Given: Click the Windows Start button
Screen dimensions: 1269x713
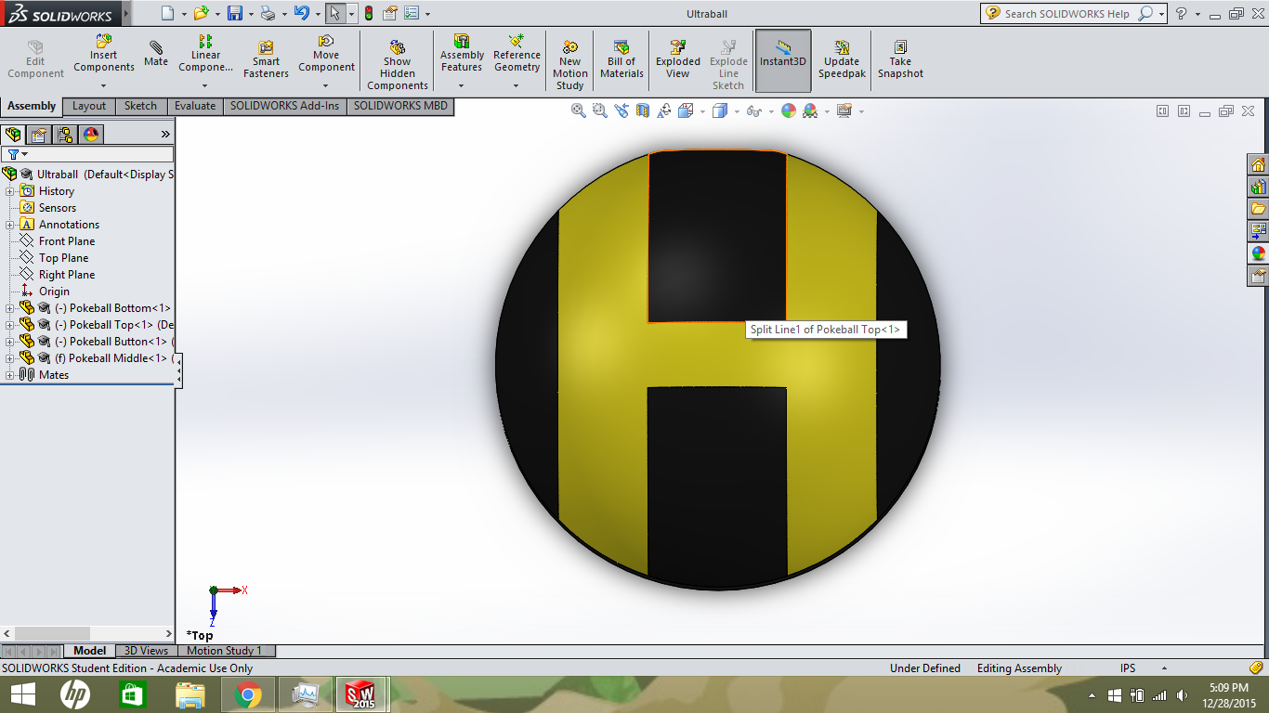Looking at the screenshot, I should coord(23,694).
